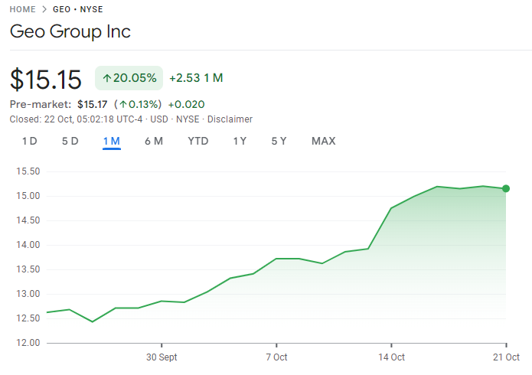532x375 pixels.
Task: Click the 7 Oct date axis label
Action: click(276, 357)
